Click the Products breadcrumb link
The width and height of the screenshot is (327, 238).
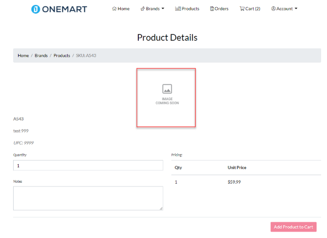(x=62, y=56)
